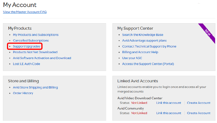Screen dimensions: 217x123
Task: Search the Knowledge Base
Action: (x=143, y=35)
